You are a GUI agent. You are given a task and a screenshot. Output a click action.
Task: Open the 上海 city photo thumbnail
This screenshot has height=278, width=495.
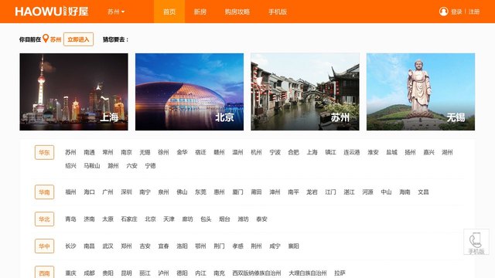(74, 92)
